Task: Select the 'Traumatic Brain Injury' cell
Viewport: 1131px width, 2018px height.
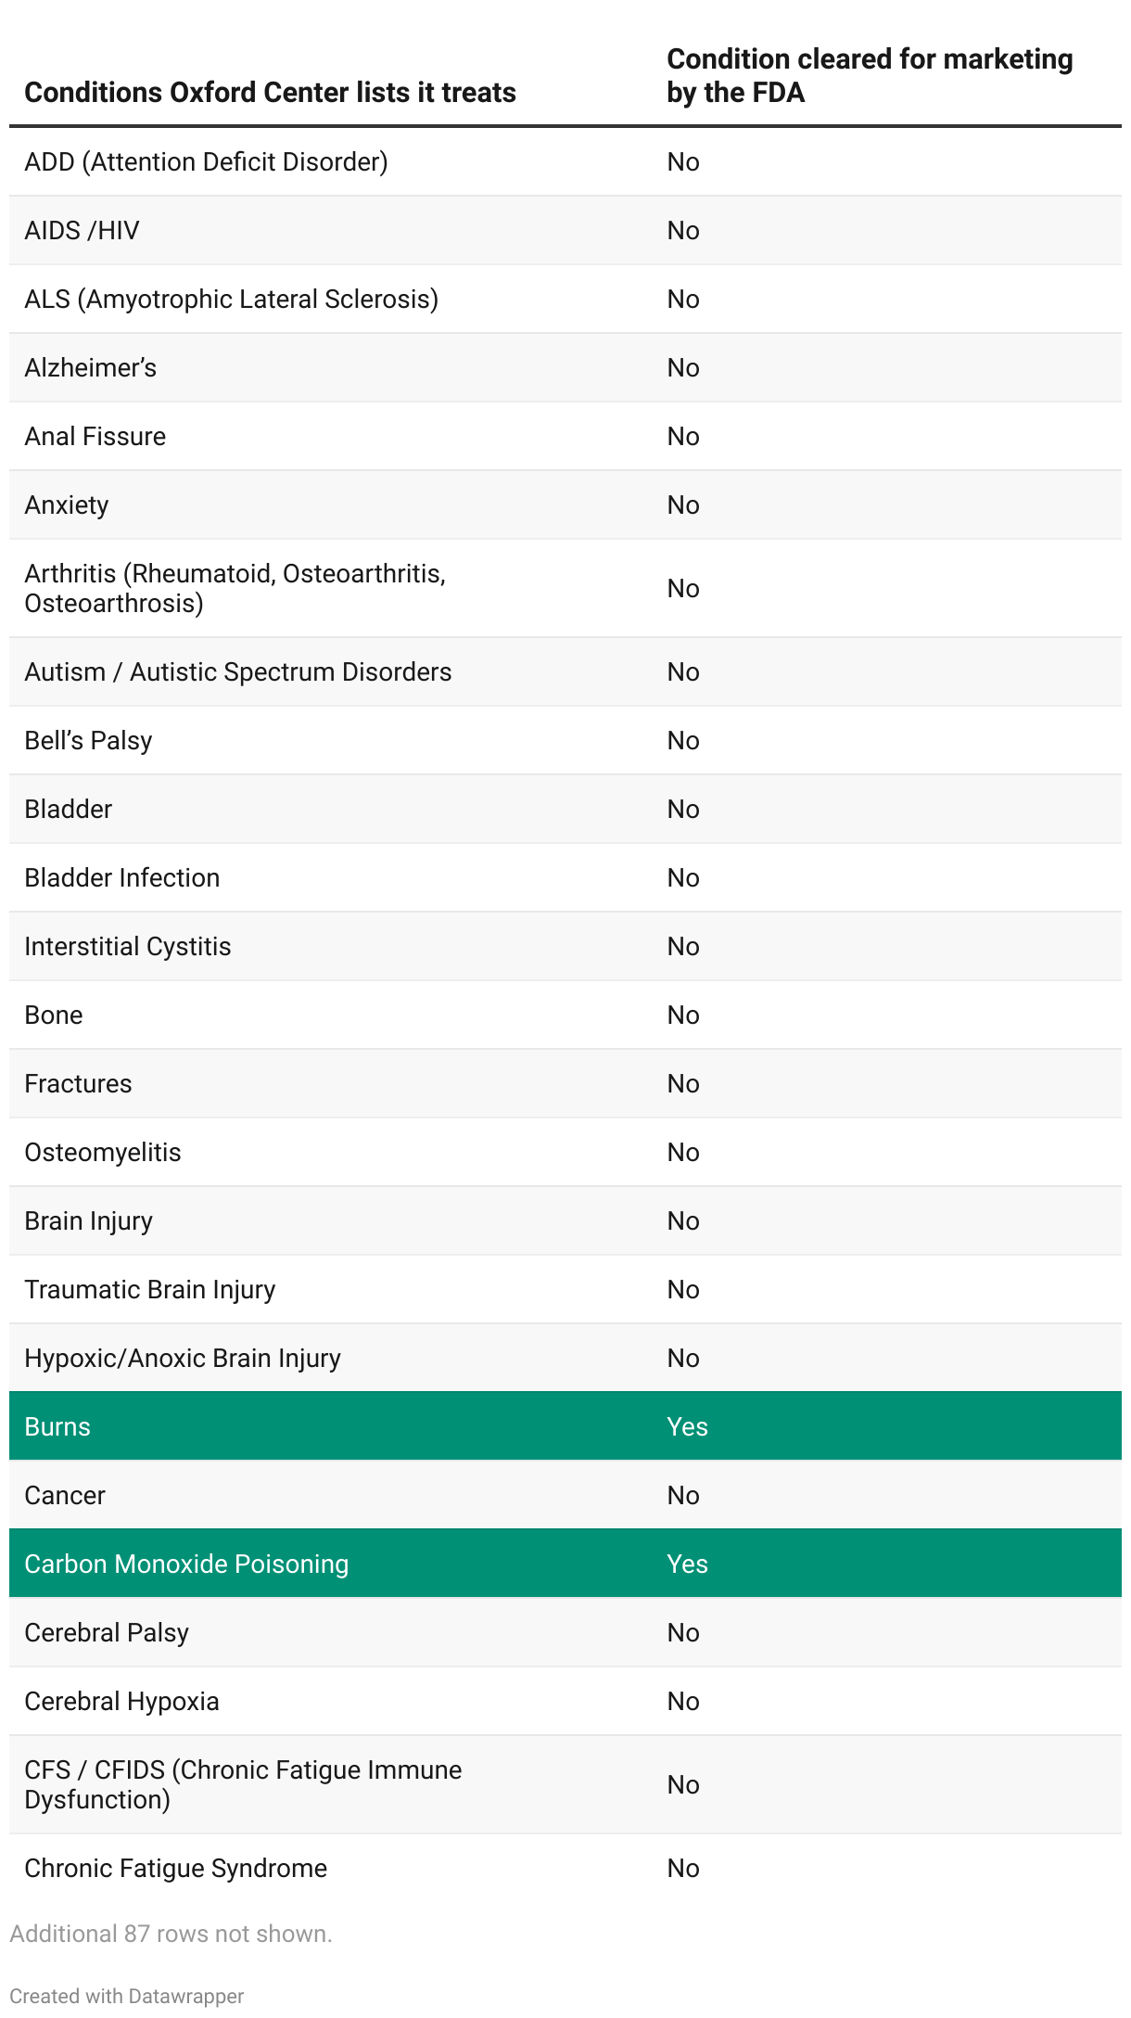Action: pos(149,1289)
